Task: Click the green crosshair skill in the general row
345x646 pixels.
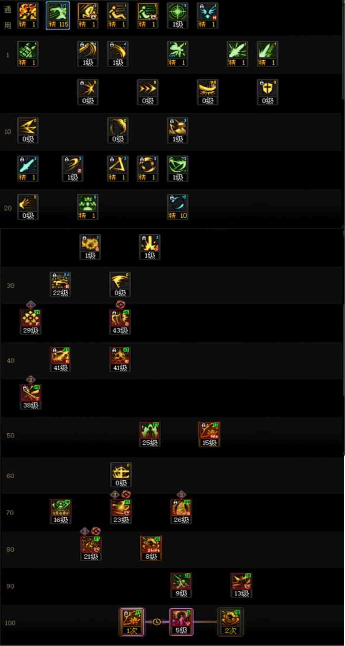Action: coord(177,15)
